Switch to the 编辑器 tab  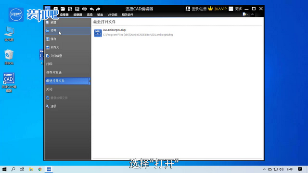[77, 15]
